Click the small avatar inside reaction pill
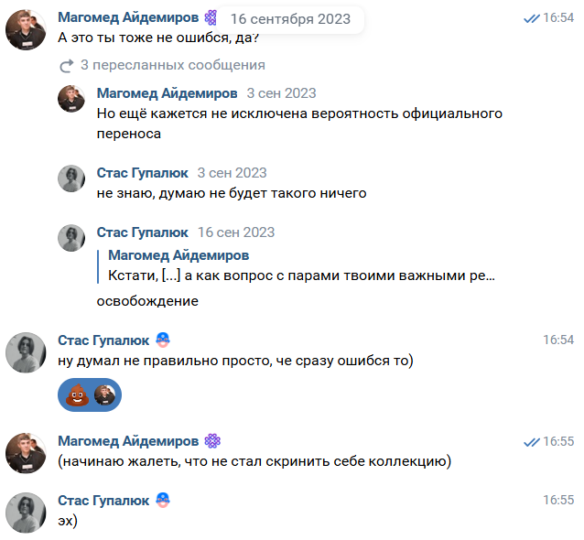 pos(104,394)
